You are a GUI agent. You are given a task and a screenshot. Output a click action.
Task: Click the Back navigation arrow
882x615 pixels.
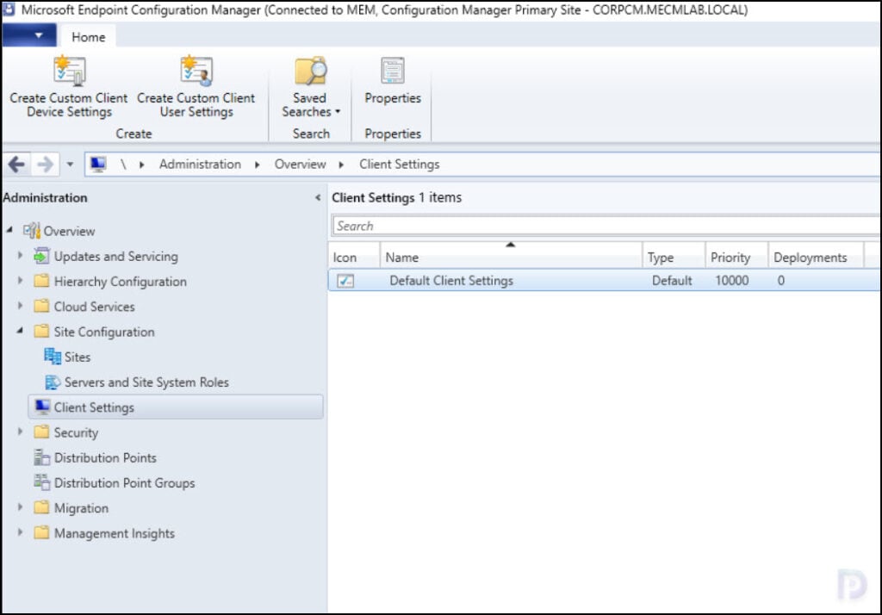tap(16, 165)
